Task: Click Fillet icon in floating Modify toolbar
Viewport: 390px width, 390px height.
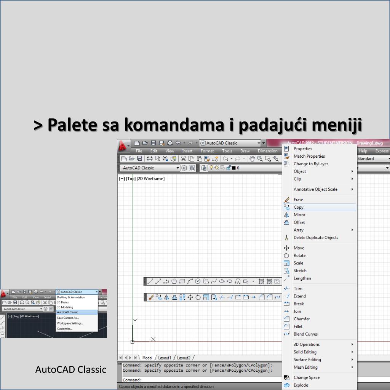Action: click(x=270, y=297)
